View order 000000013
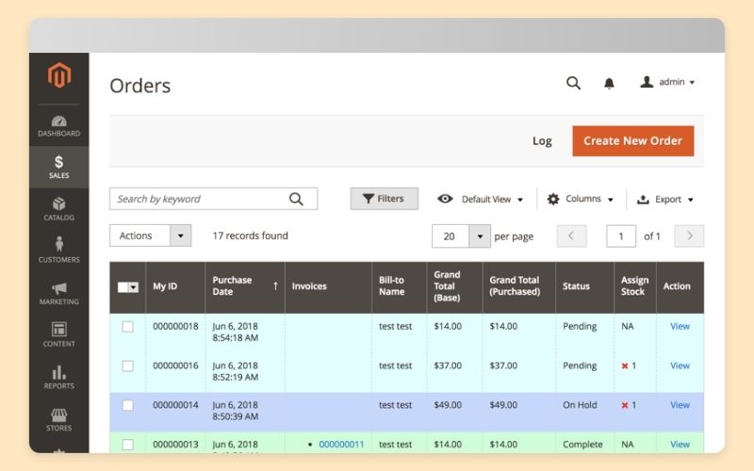Viewport: 754px width, 471px height. [x=680, y=445]
